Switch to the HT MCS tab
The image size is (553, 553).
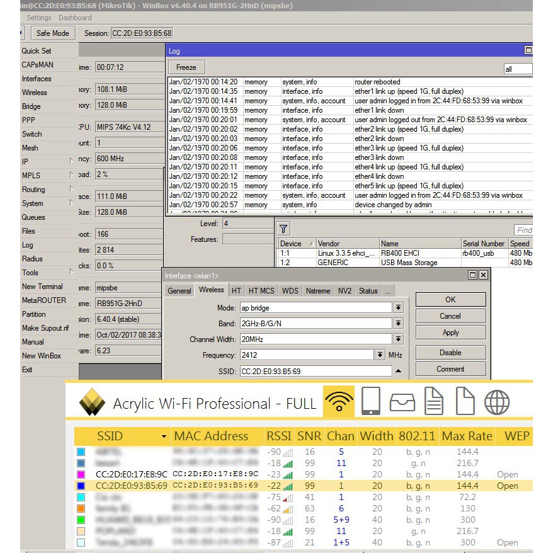[x=261, y=291]
